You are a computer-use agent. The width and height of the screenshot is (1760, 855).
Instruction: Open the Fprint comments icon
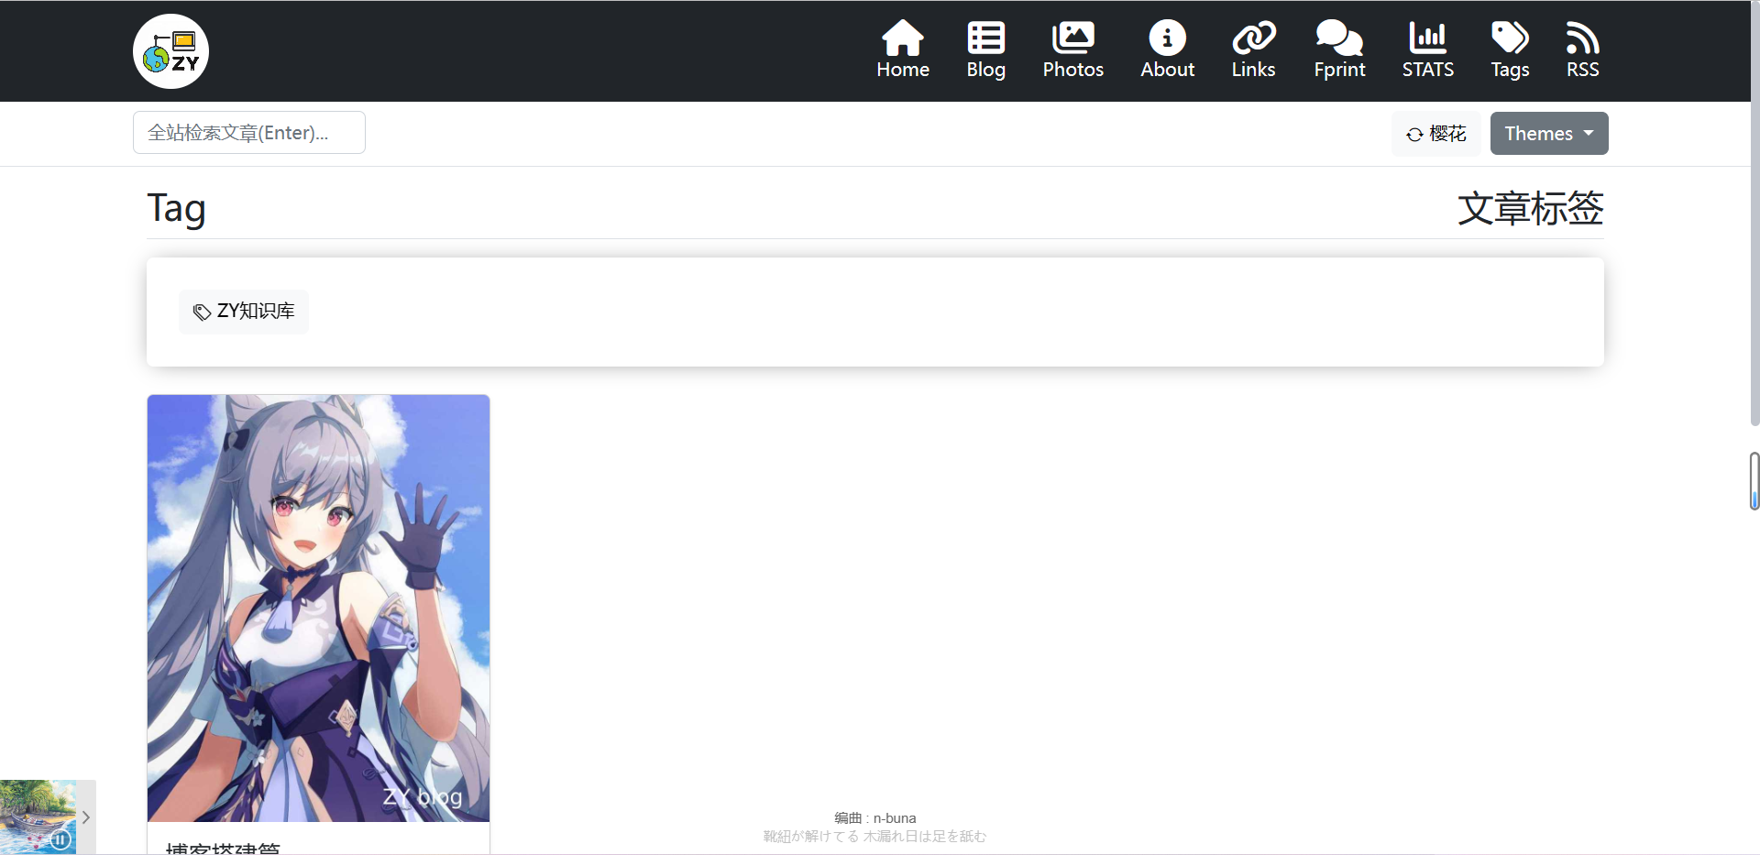coord(1339,38)
